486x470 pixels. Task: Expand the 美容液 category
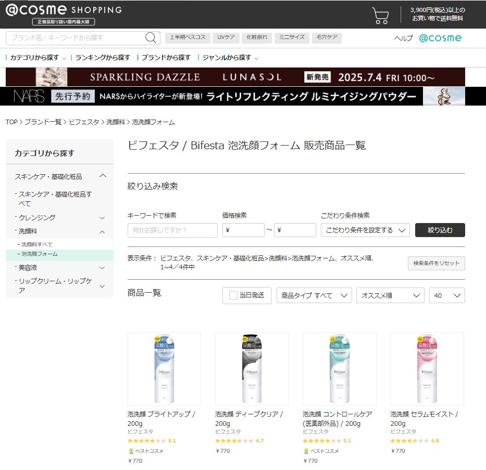pos(102,268)
